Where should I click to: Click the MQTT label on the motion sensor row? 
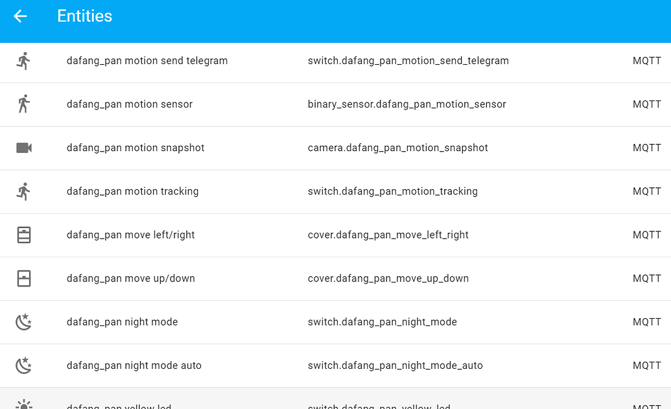click(x=646, y=104)
